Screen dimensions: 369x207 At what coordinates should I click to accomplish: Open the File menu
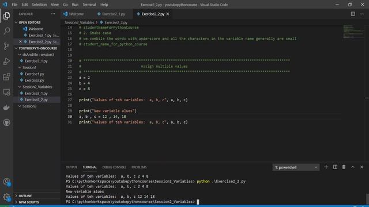[14, 5]
